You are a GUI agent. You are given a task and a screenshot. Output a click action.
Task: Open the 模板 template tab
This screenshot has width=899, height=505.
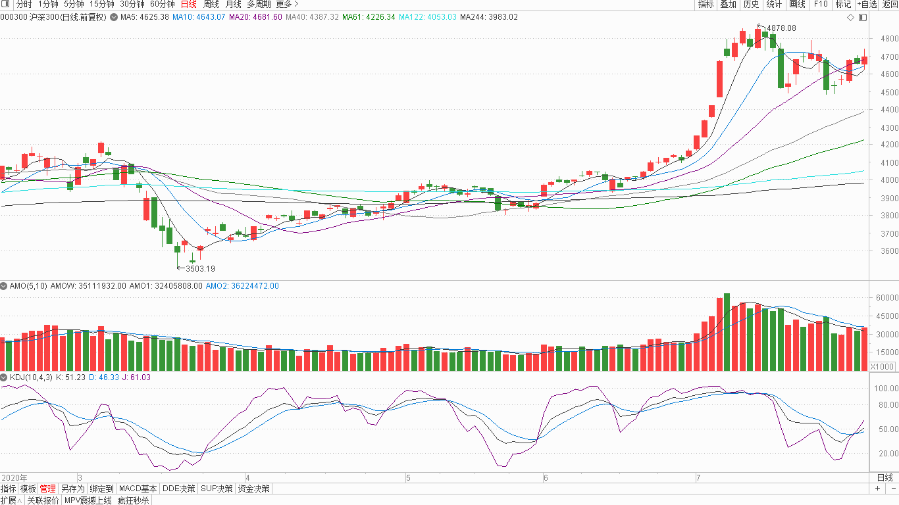click(x=28, y=489)
